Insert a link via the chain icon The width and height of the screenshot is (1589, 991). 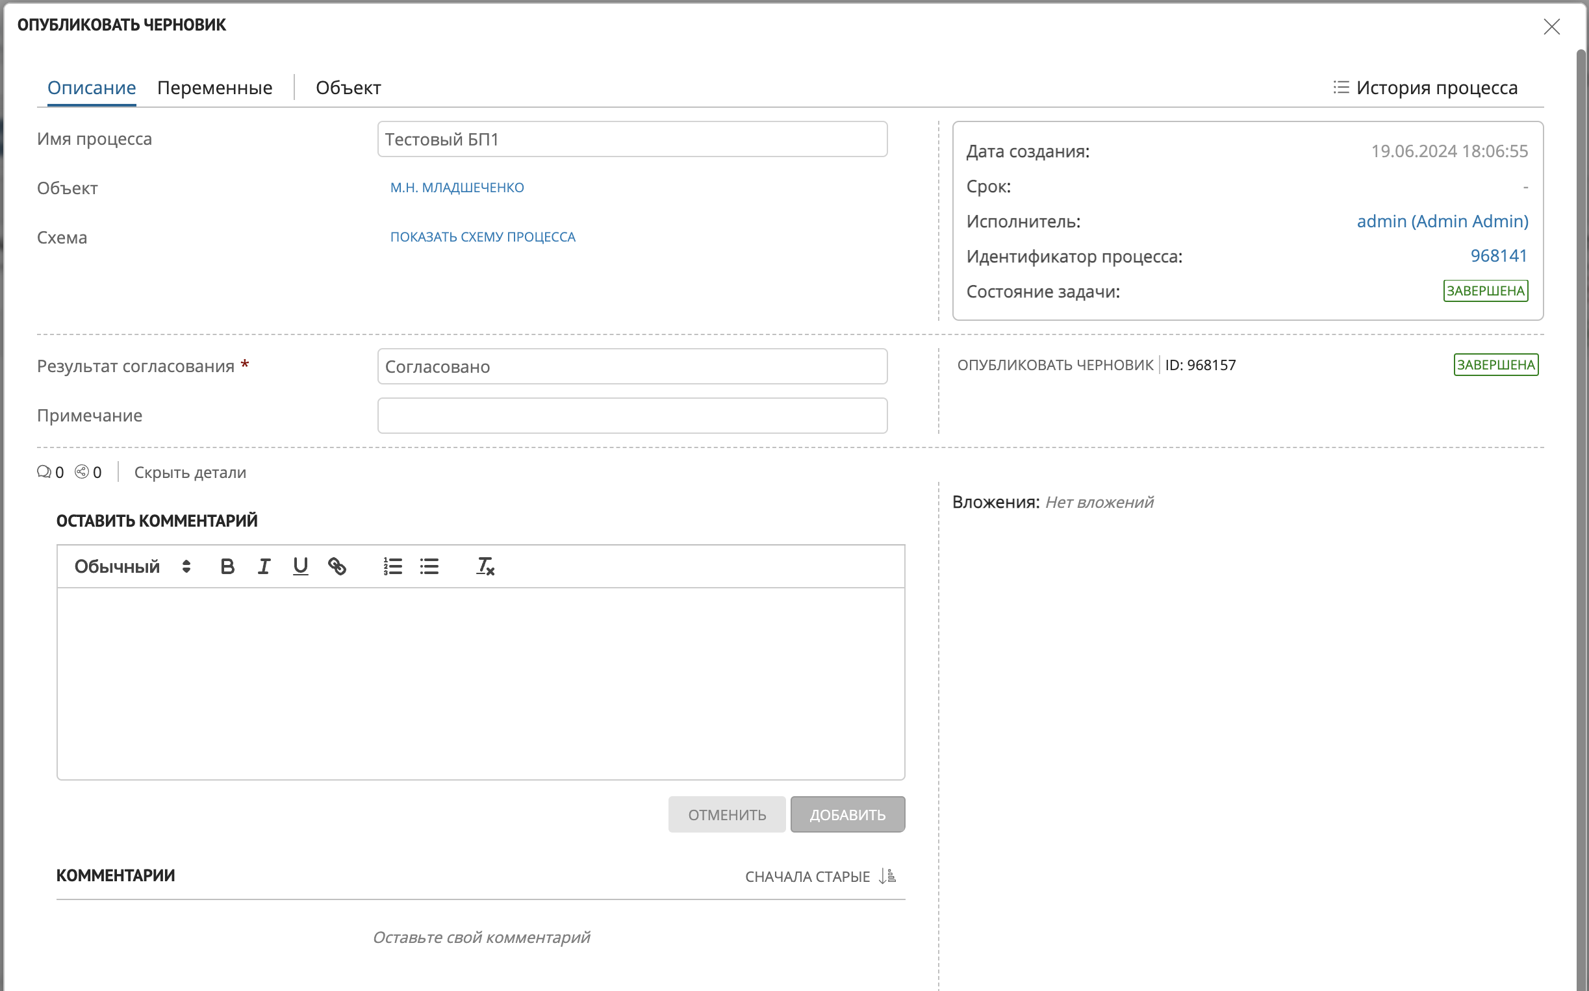pyautogui.click(x=337, y=566)
